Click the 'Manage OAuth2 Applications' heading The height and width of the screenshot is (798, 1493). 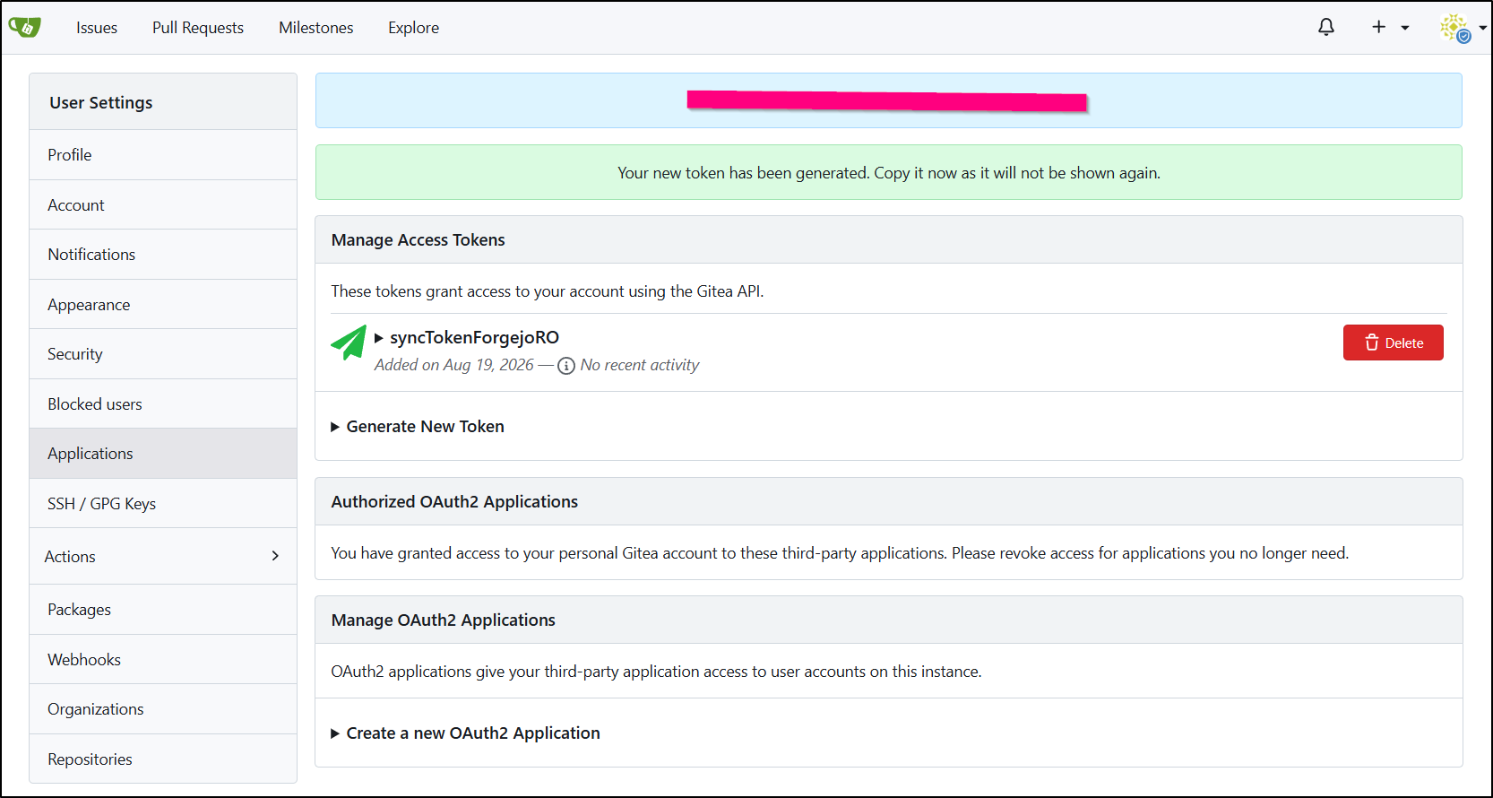pos(444,620)
